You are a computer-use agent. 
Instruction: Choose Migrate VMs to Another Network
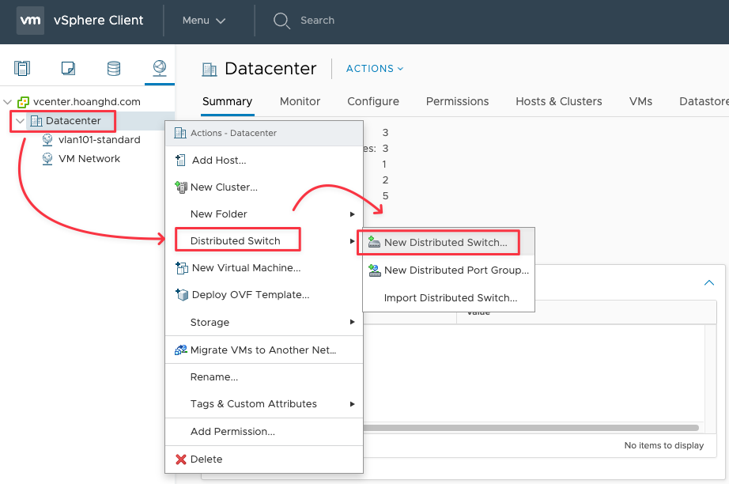tap(264, 350)
